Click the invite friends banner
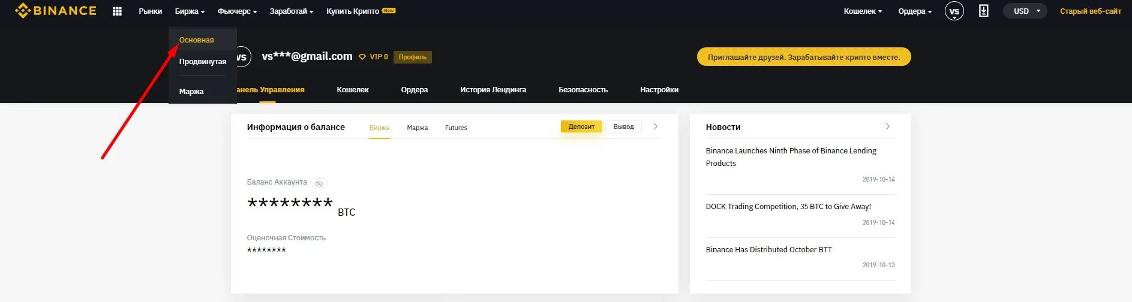Image resolution: width=1132 pixels, height=302 pixels. [x=804, y=57]
